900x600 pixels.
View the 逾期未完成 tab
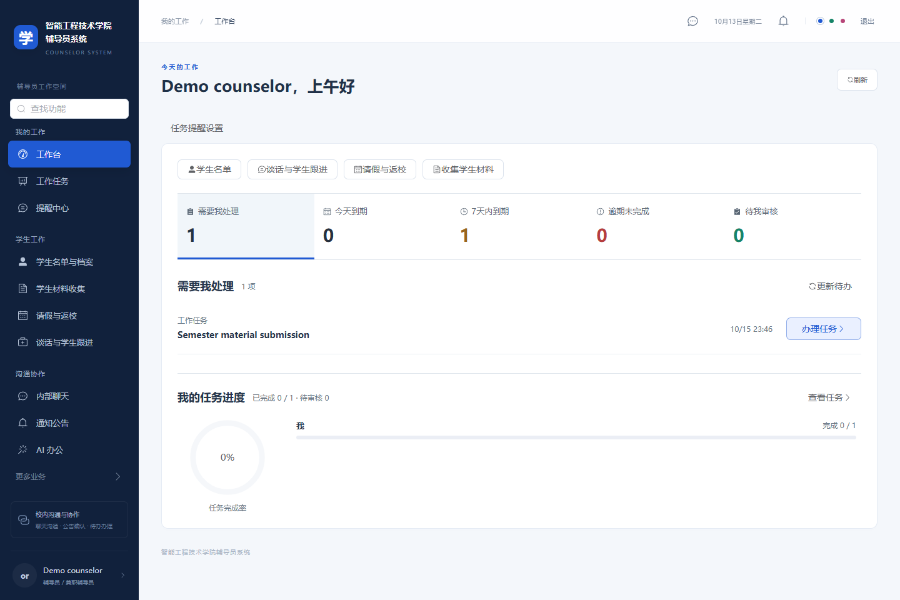pos(656,226)
